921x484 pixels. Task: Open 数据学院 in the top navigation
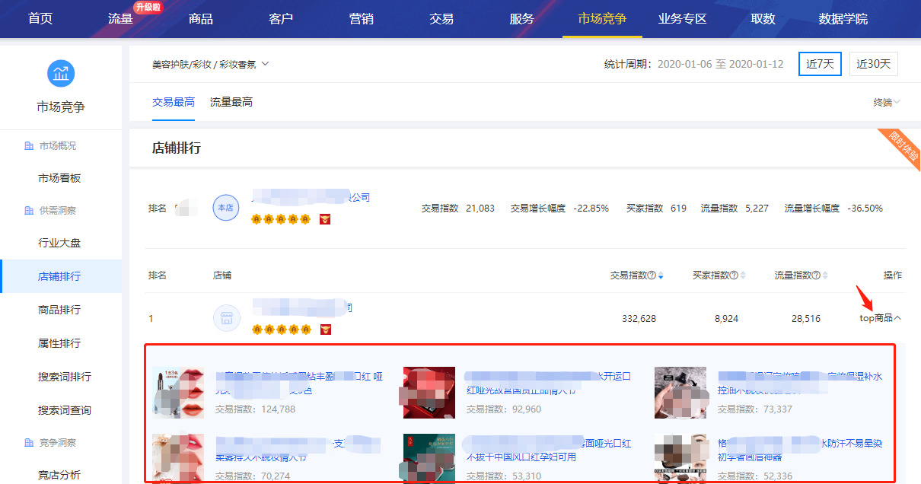pos(843,19)
